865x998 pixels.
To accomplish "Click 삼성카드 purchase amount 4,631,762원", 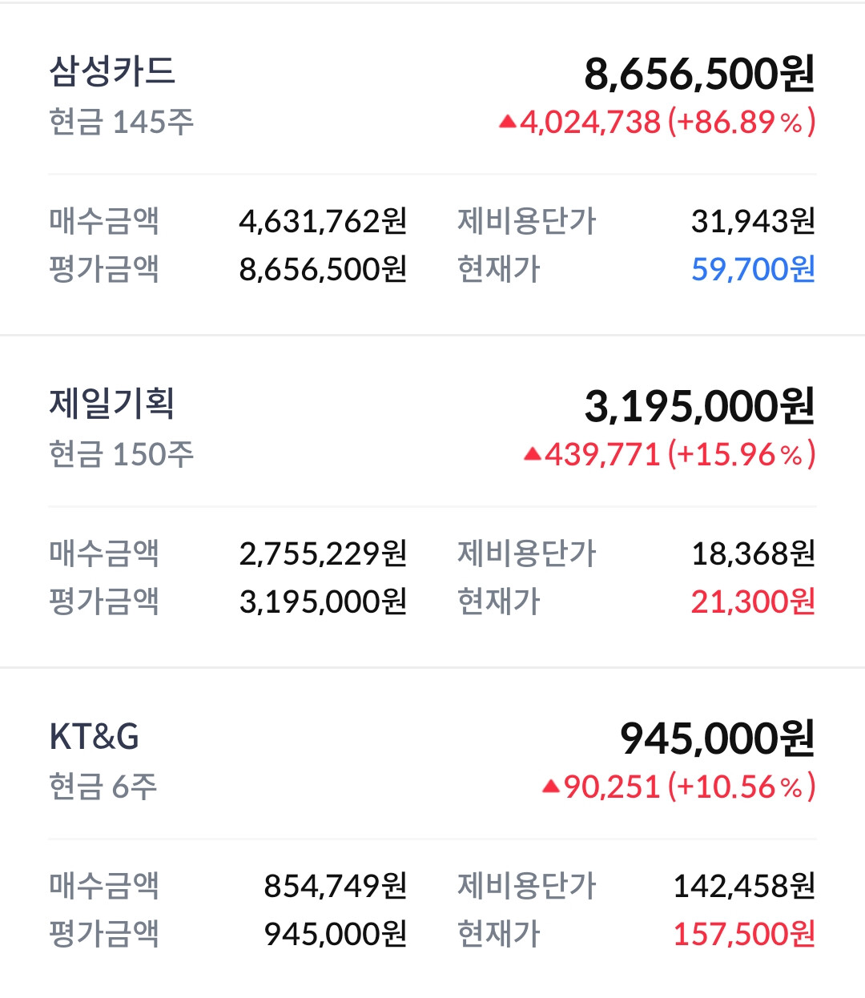I will click(323, 221).
